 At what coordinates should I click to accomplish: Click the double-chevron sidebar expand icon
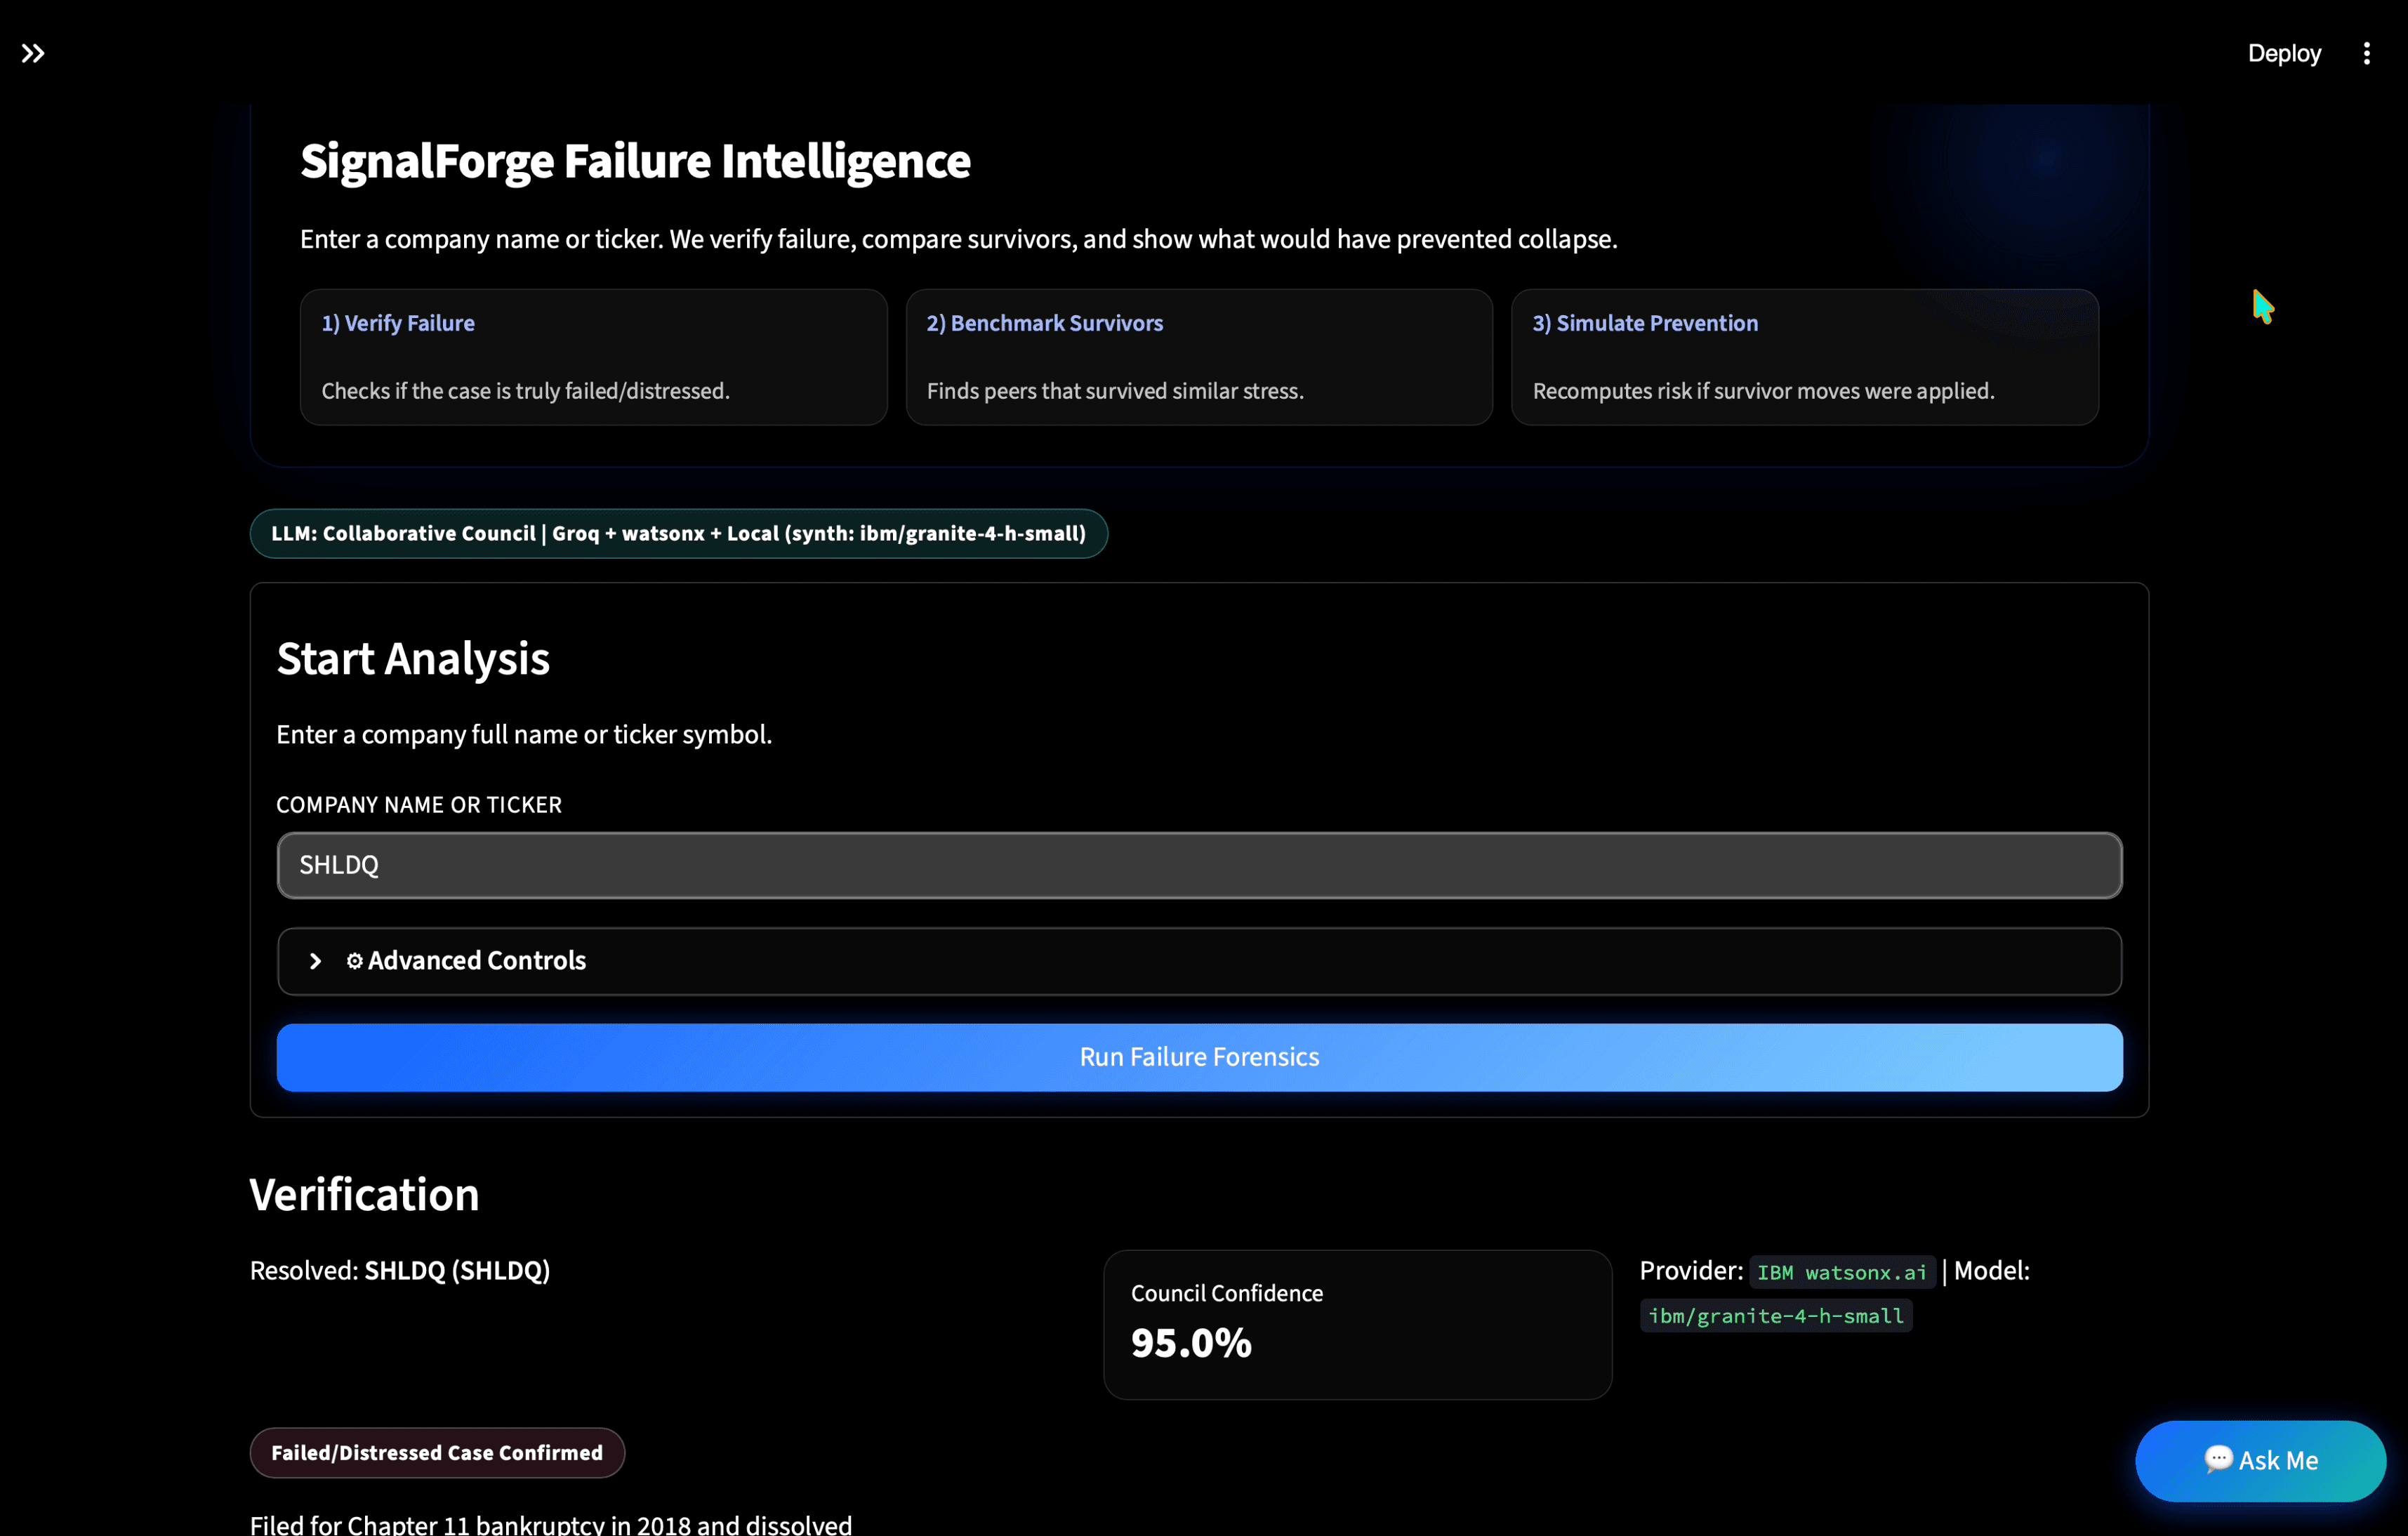tap(33, 53)
